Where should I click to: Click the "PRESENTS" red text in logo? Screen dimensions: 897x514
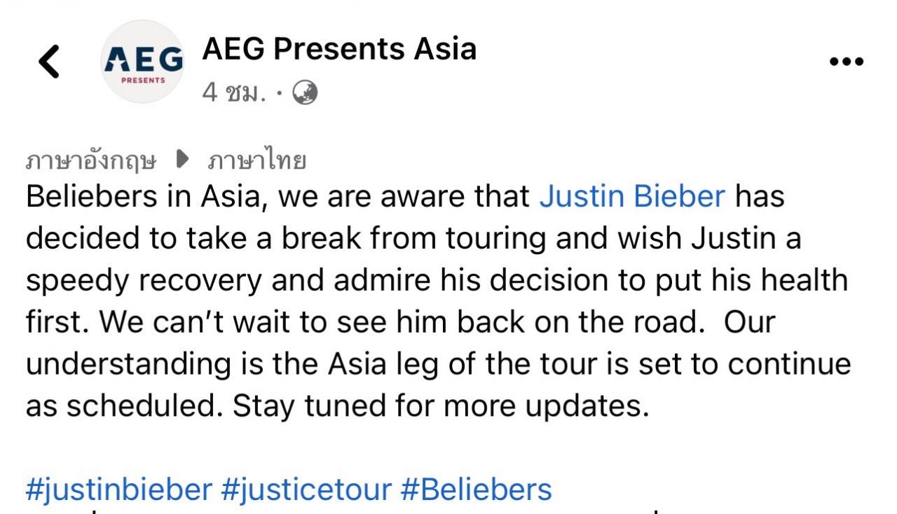coord(143,81)
